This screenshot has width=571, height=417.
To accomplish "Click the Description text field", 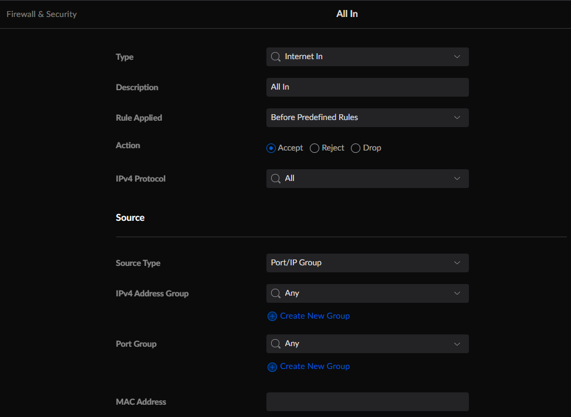I will [x=367, y=87].
